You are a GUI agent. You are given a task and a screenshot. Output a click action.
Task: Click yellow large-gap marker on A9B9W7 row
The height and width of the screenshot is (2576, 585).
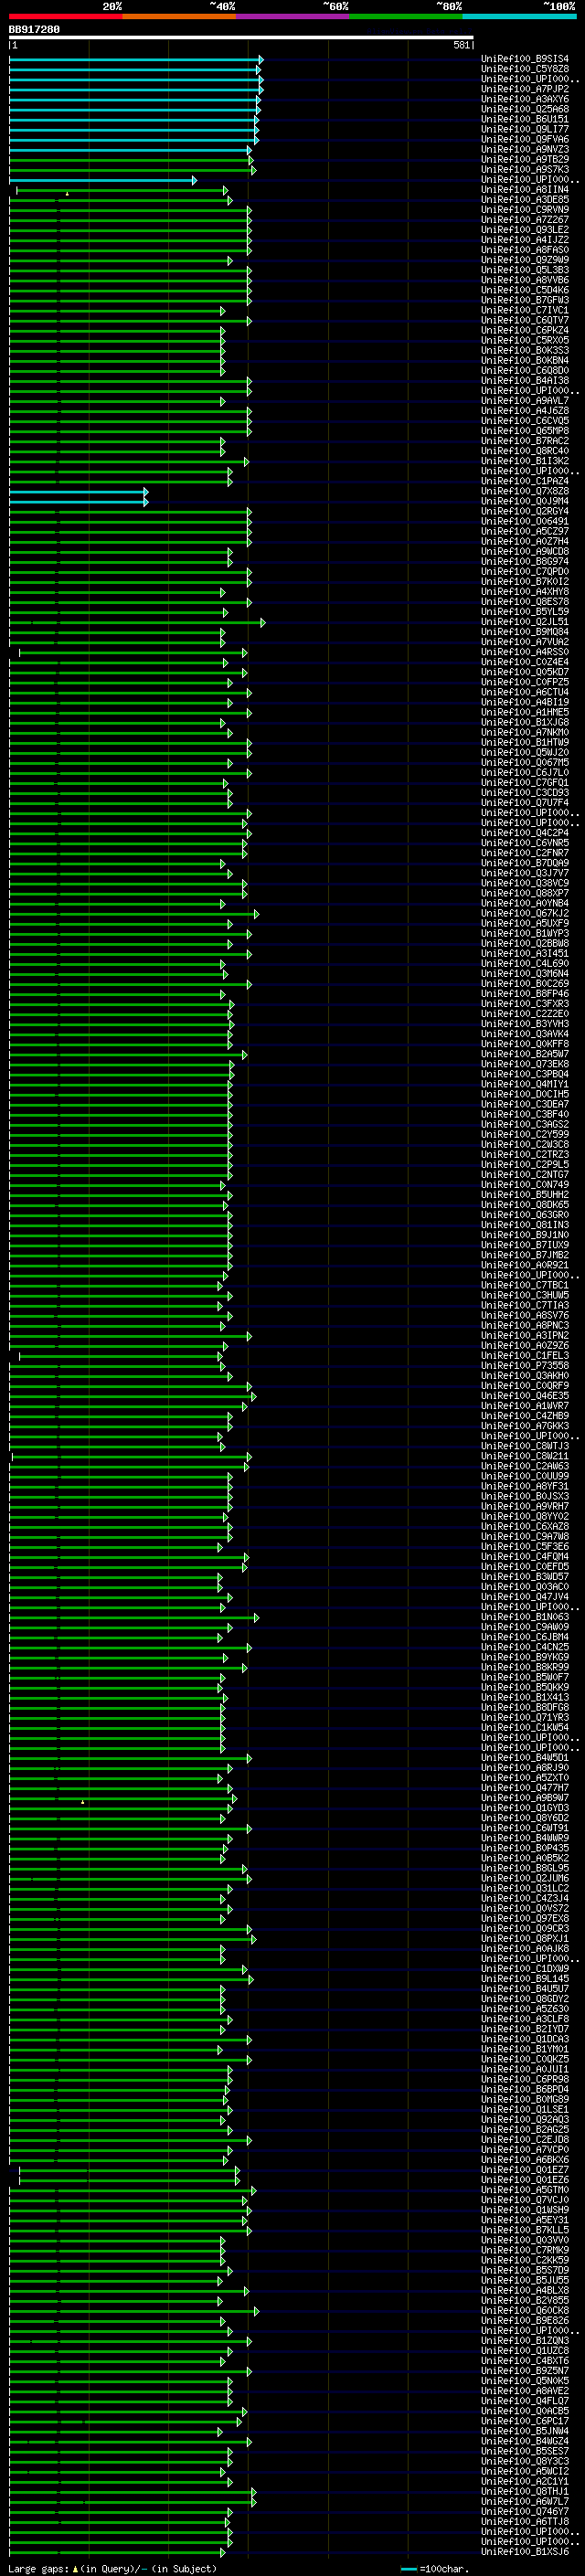[x=83, y=1802]
